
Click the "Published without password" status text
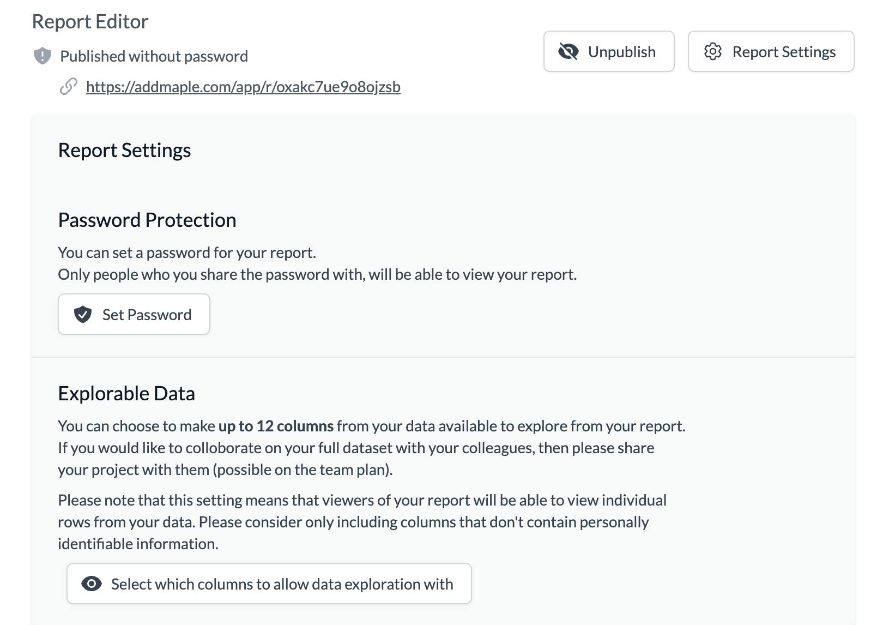154,56
